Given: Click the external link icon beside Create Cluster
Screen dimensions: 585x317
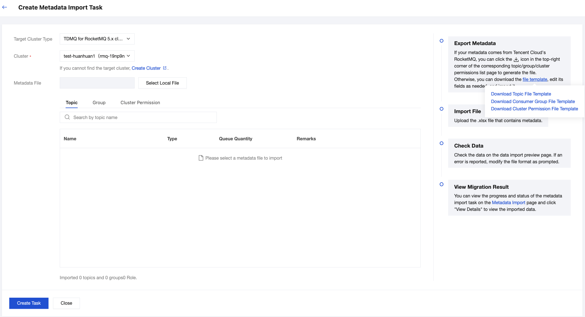Looking at the screenshot, I should [165, 68].
